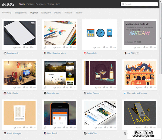Click Adam Grason's avatar icon

pyautogui.click(x=85, y=93)
